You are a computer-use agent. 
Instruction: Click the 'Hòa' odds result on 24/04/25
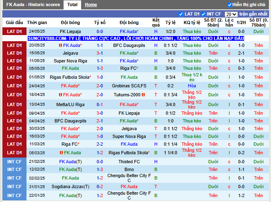[x=192, y=86]
